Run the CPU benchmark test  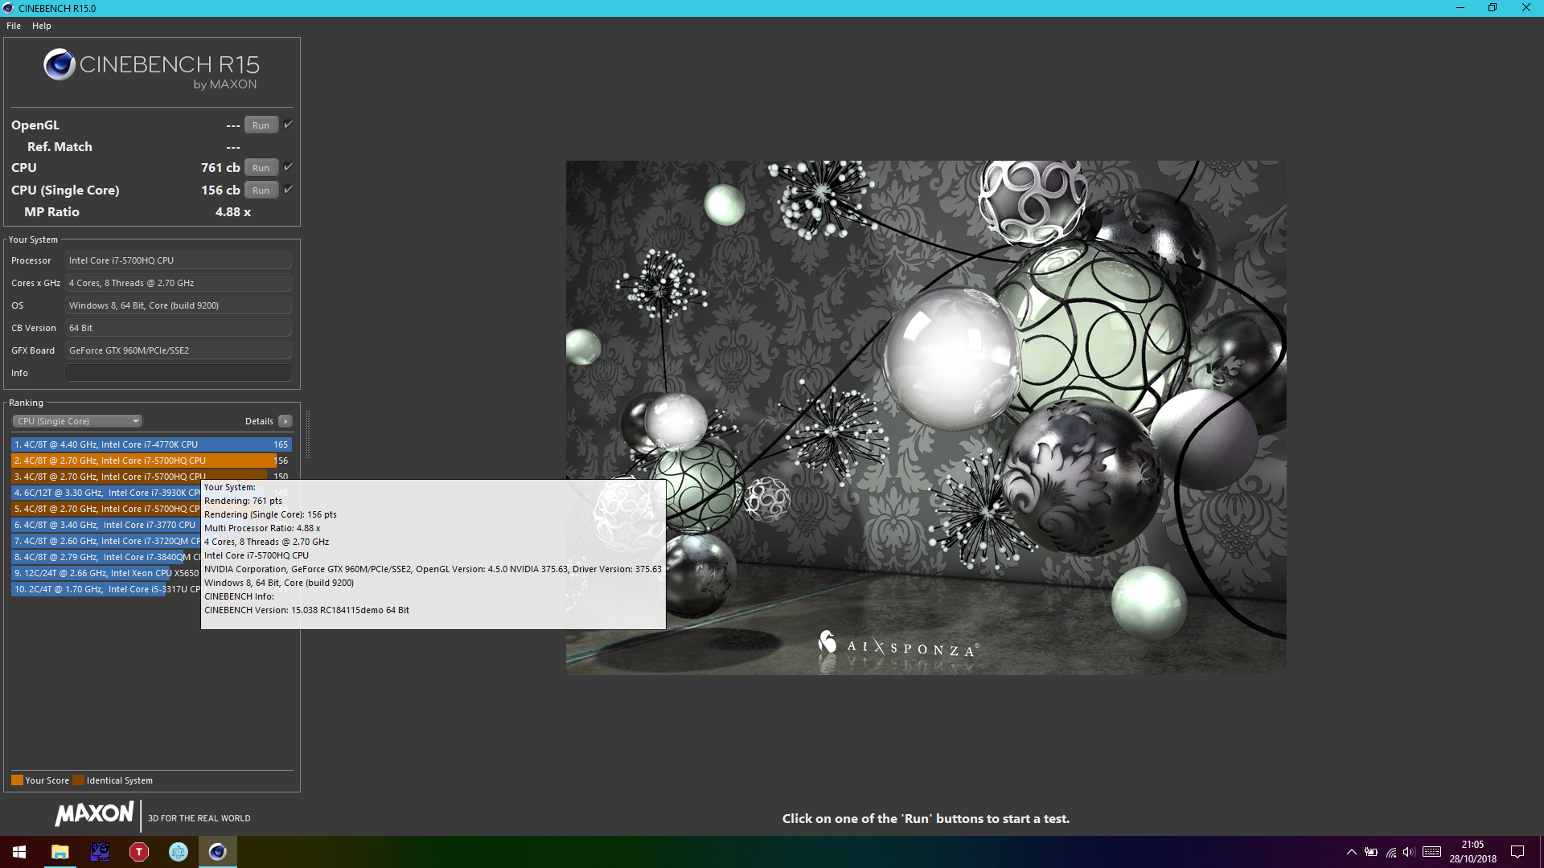pos(261,168)
